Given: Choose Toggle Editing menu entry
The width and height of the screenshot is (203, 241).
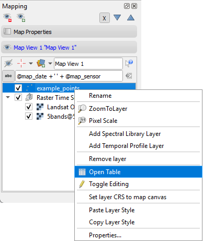Looking at the screenshot, I should point(138,184).
